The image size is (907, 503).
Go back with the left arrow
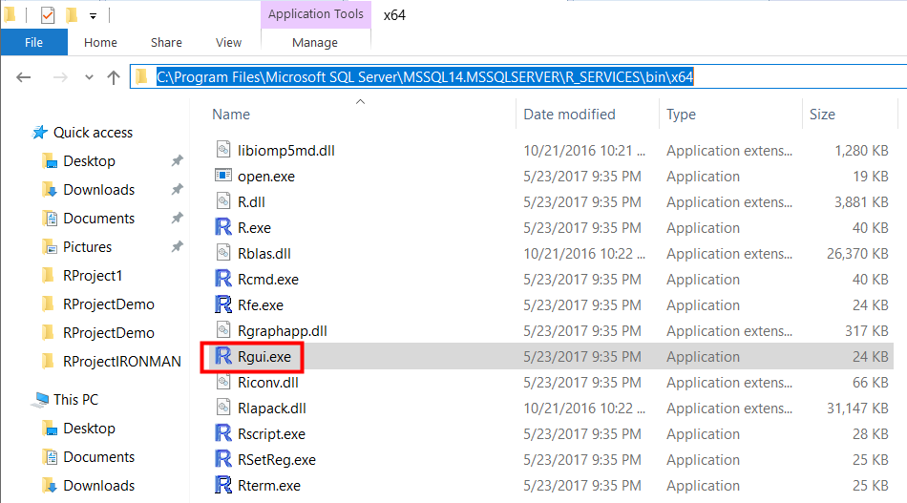[24, 77]
